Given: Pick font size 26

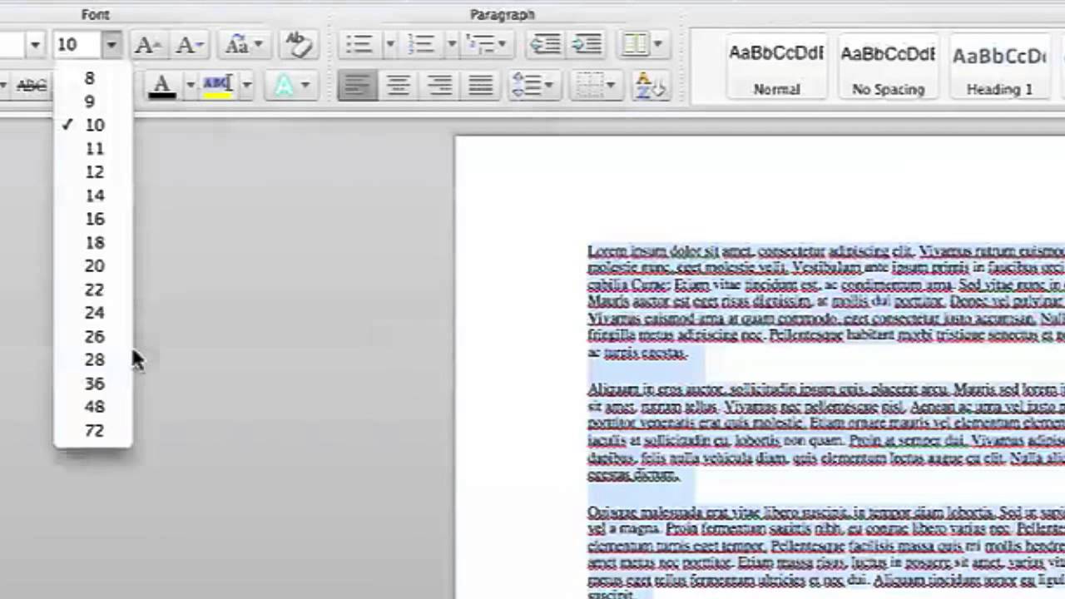Looking at the screenshot, I should (93, 337).
